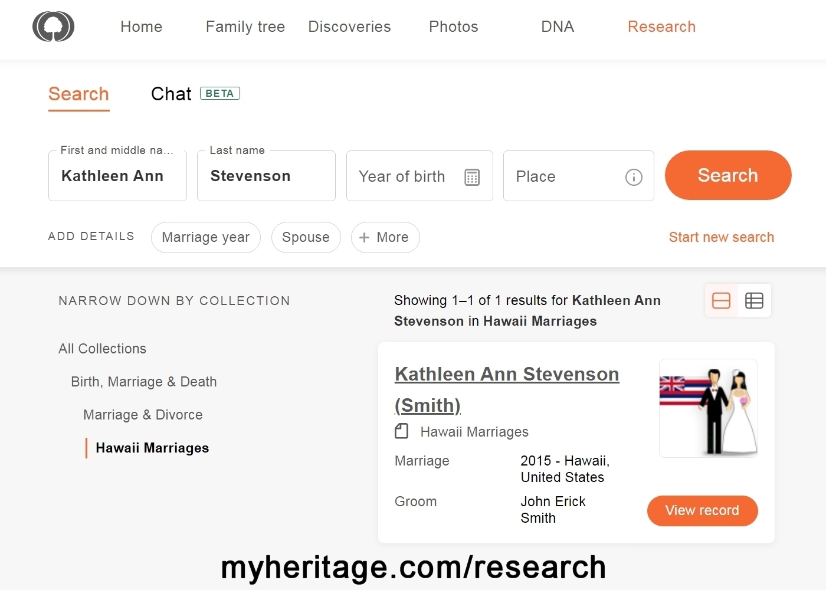
Task: Click the Last name field
Action: point(266,176)
